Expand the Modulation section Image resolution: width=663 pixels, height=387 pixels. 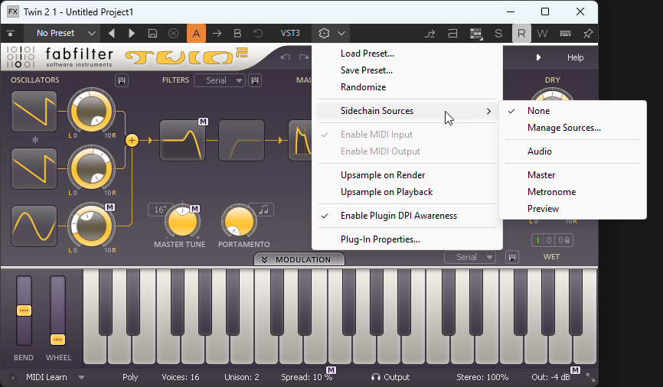click(299, 259)
